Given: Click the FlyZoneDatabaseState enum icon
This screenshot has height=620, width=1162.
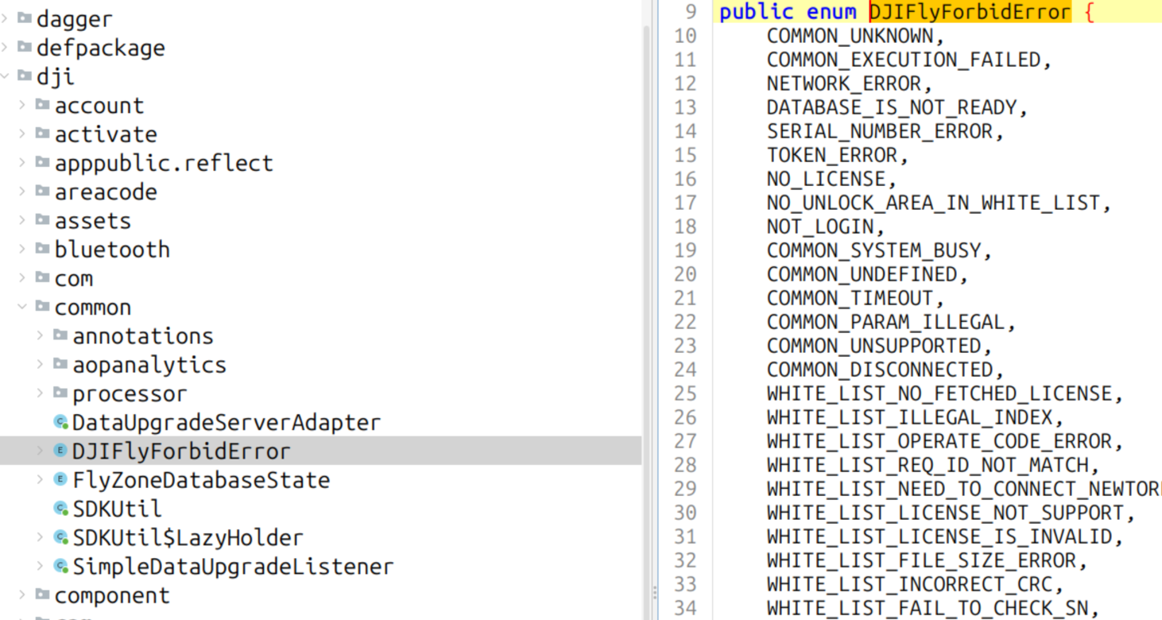Looking at the screenshot, I should [60, 479].
